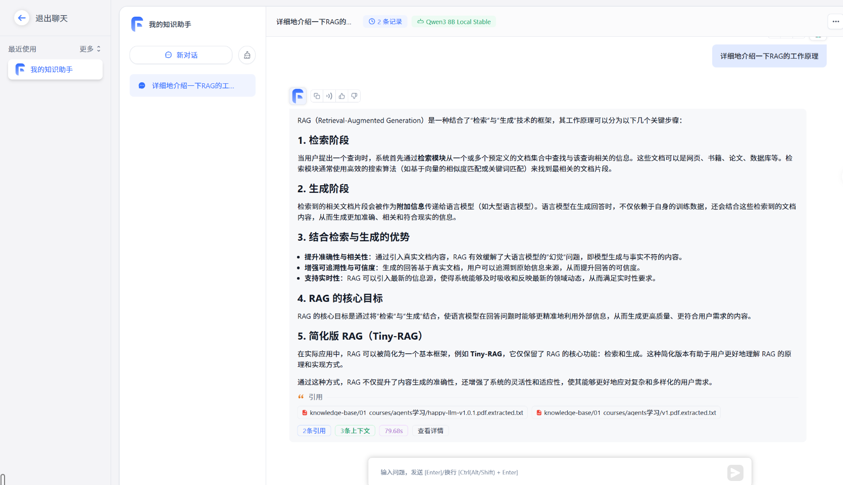This screenshot has width=843, height=485.
Task: Click the 3条上下文 tag
Action: [355, 430]
